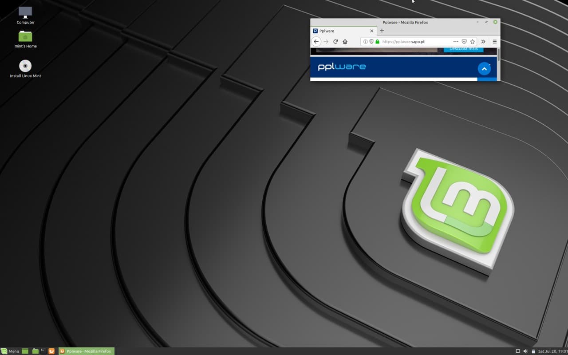Expand the page actions three-dot menu
The image size is (568, 355).
click(456, 42)
